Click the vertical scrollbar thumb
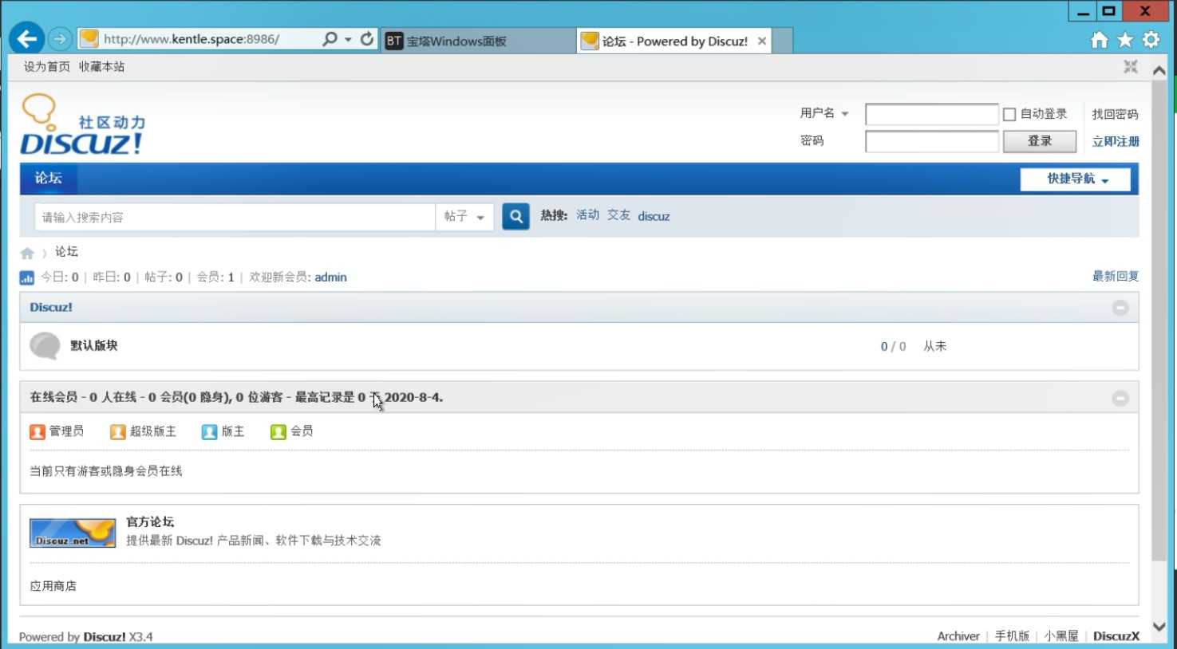 [1159, 319]
